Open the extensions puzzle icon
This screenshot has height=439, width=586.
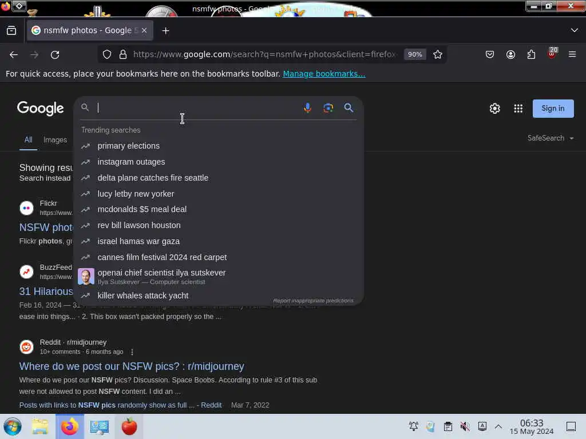tap(531, 54)
